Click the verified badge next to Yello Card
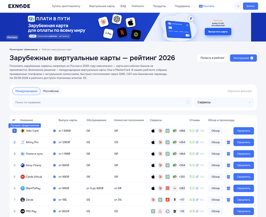The width and height of the screenshot is (266, 217). tap(54, 131)
